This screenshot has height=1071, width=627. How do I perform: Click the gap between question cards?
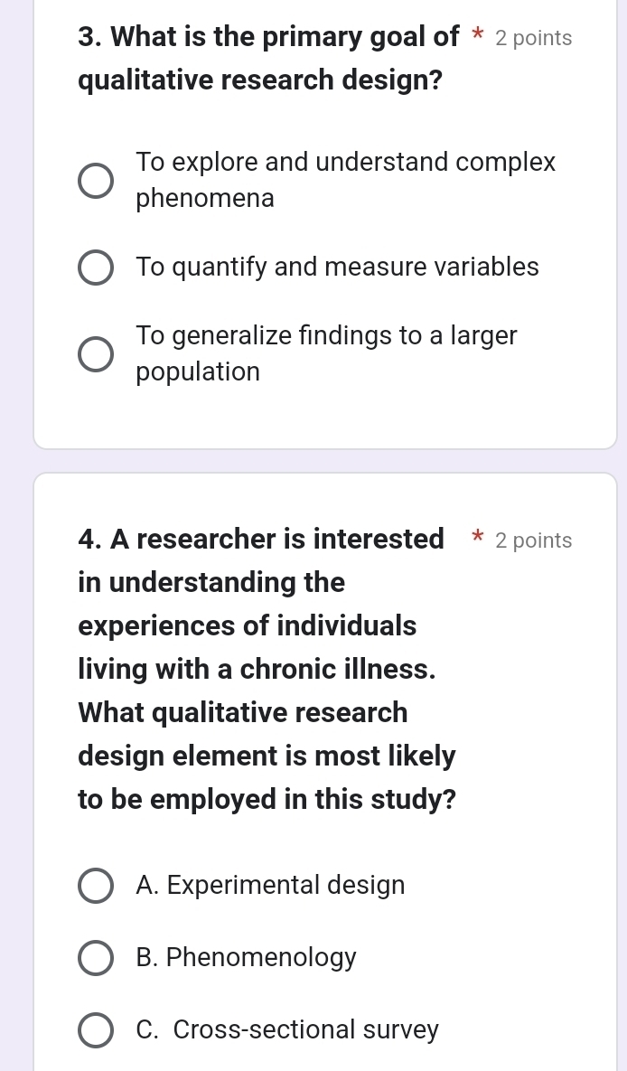pyautogui.click(x=325, y=460)
